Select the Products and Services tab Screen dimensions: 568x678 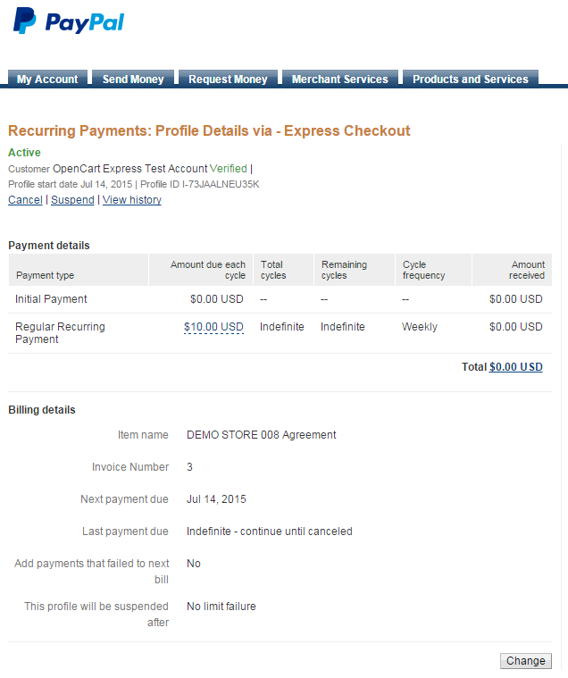[470, 79]
